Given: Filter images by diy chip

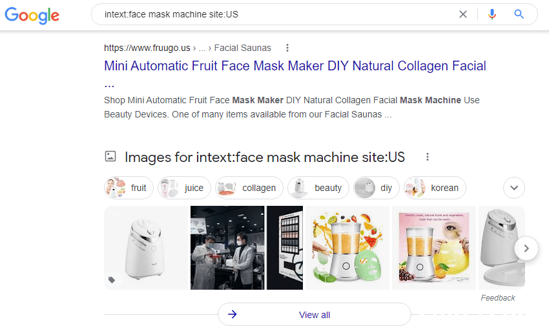Looking at the screenshot, I should point(376,188).
